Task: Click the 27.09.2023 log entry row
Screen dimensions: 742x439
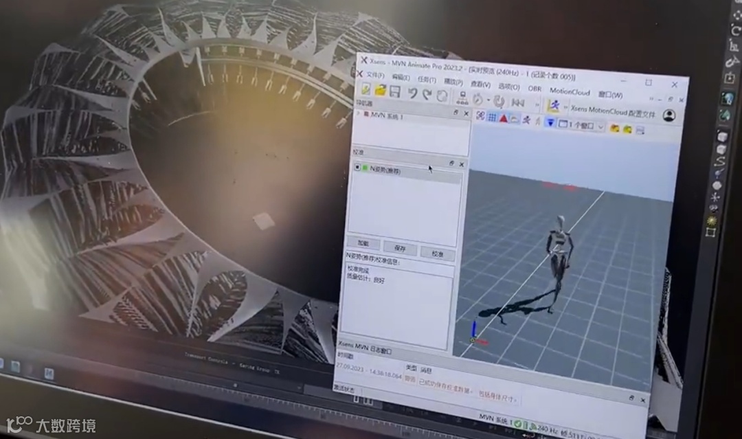Action: [426, 383]
